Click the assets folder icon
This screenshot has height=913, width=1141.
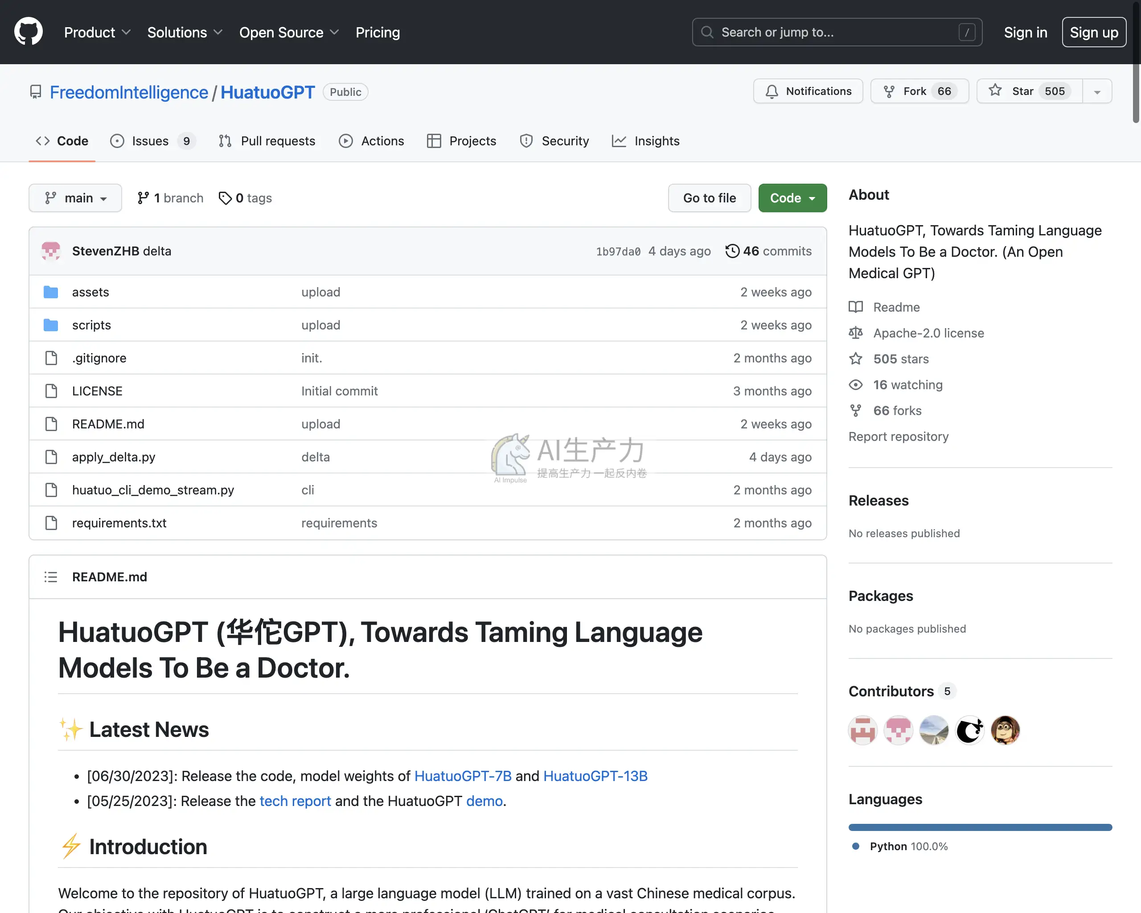pos(51,292)
